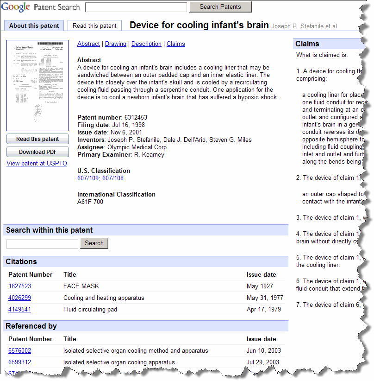Click the 'Isolated selective organ cooling apparatus' title

coord(119,362)
